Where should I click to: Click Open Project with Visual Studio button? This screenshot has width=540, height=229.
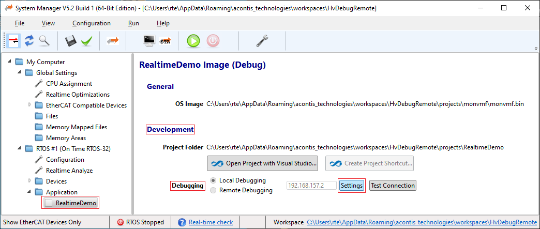[262, 163]
